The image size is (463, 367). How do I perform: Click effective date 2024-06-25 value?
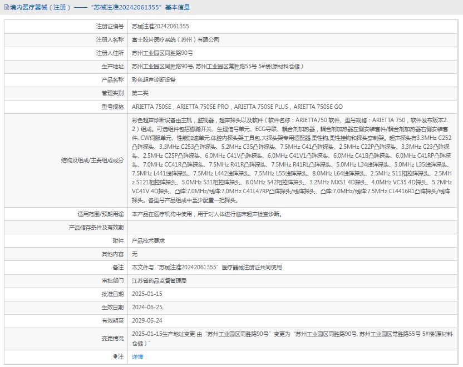click(x=147, y=307)
